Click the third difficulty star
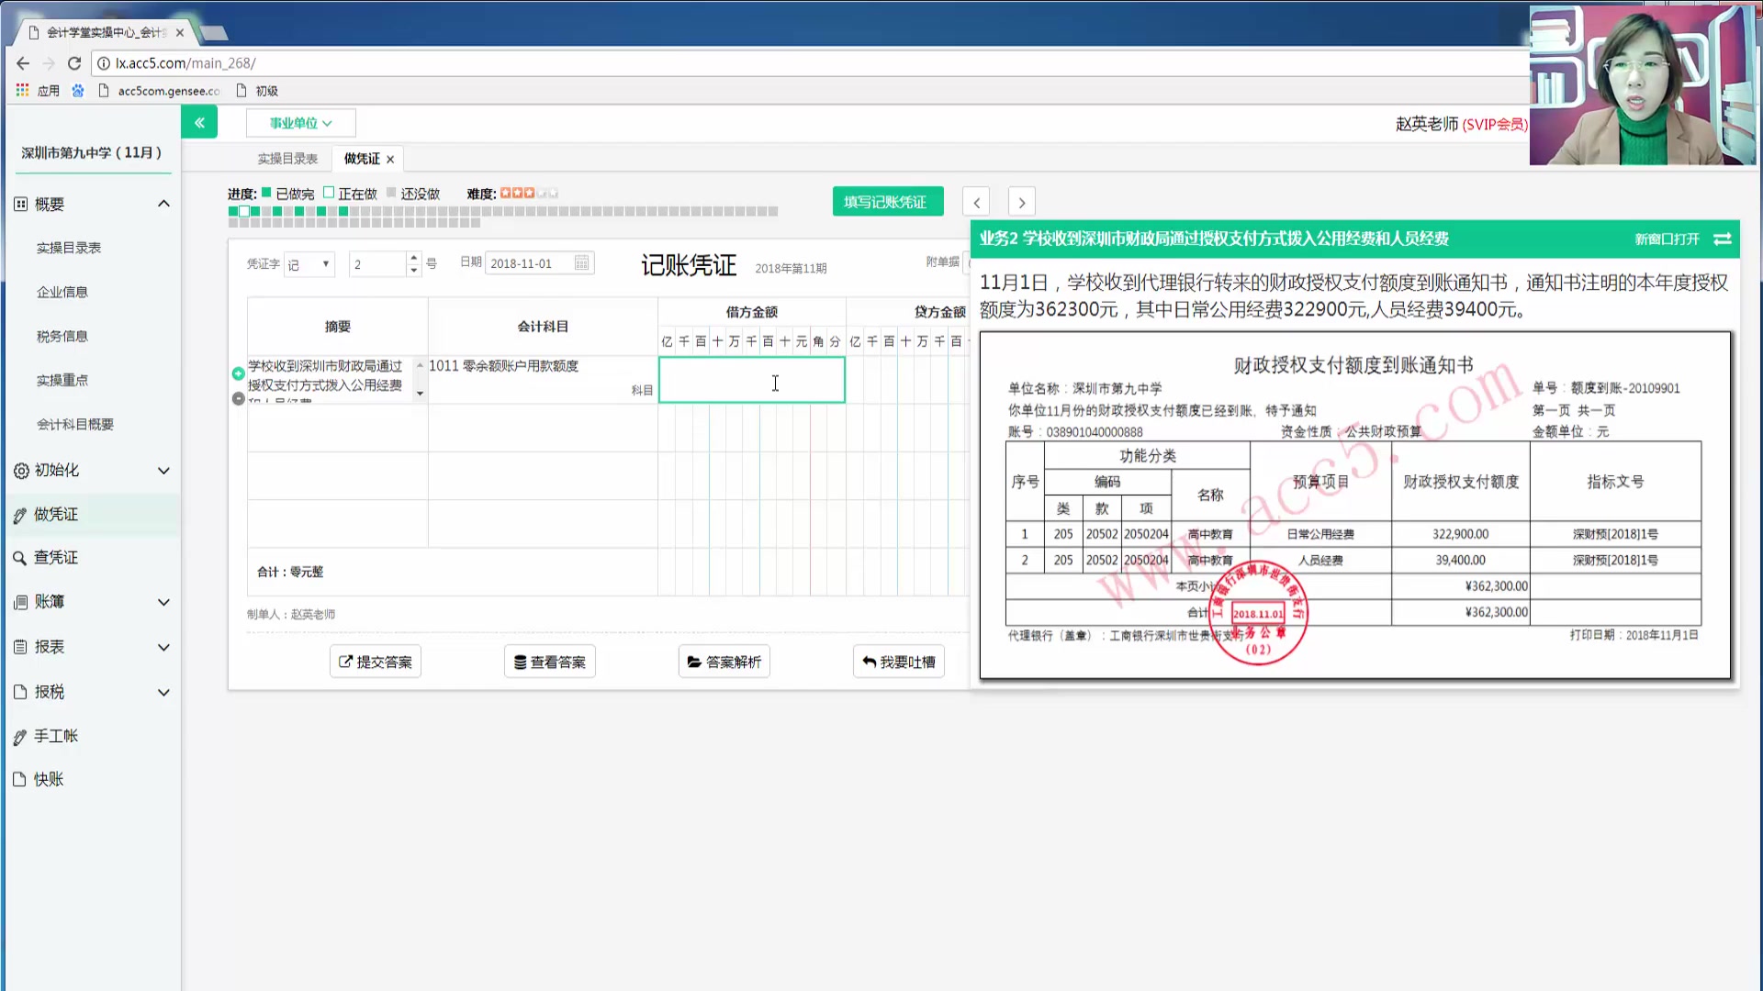 531,193
